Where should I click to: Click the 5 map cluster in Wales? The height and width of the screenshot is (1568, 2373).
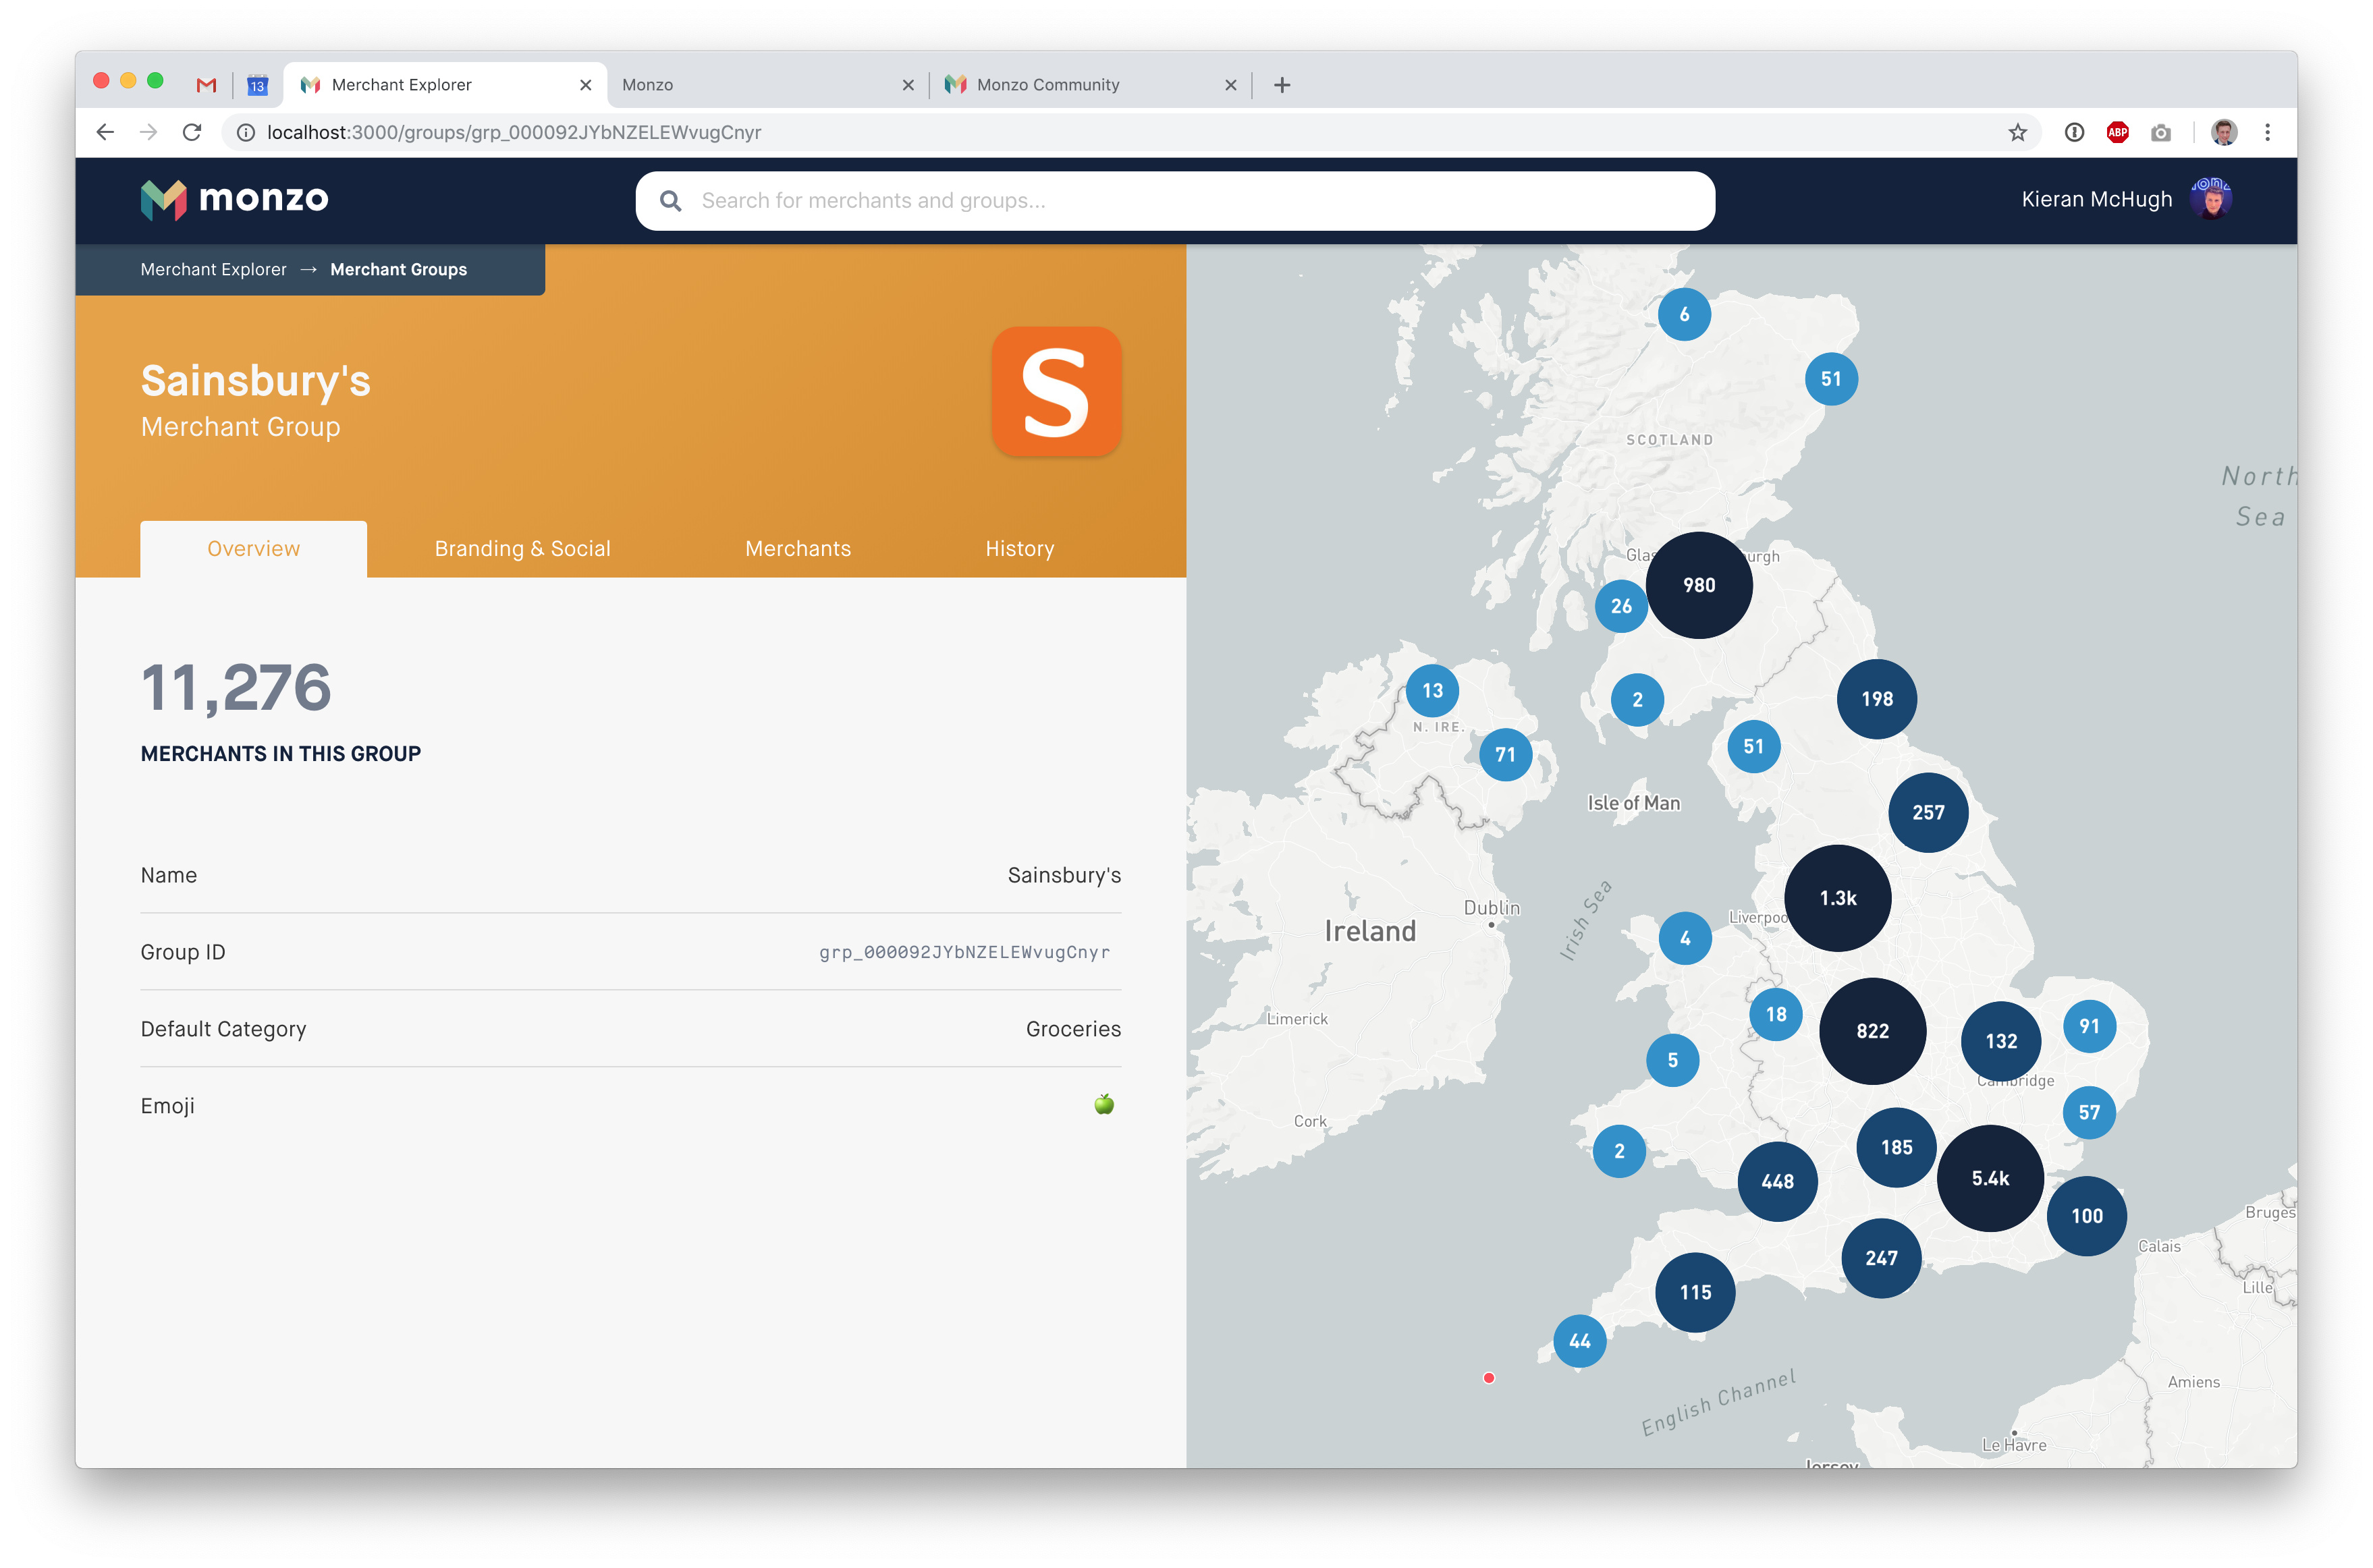(x=1672, y=1060)
